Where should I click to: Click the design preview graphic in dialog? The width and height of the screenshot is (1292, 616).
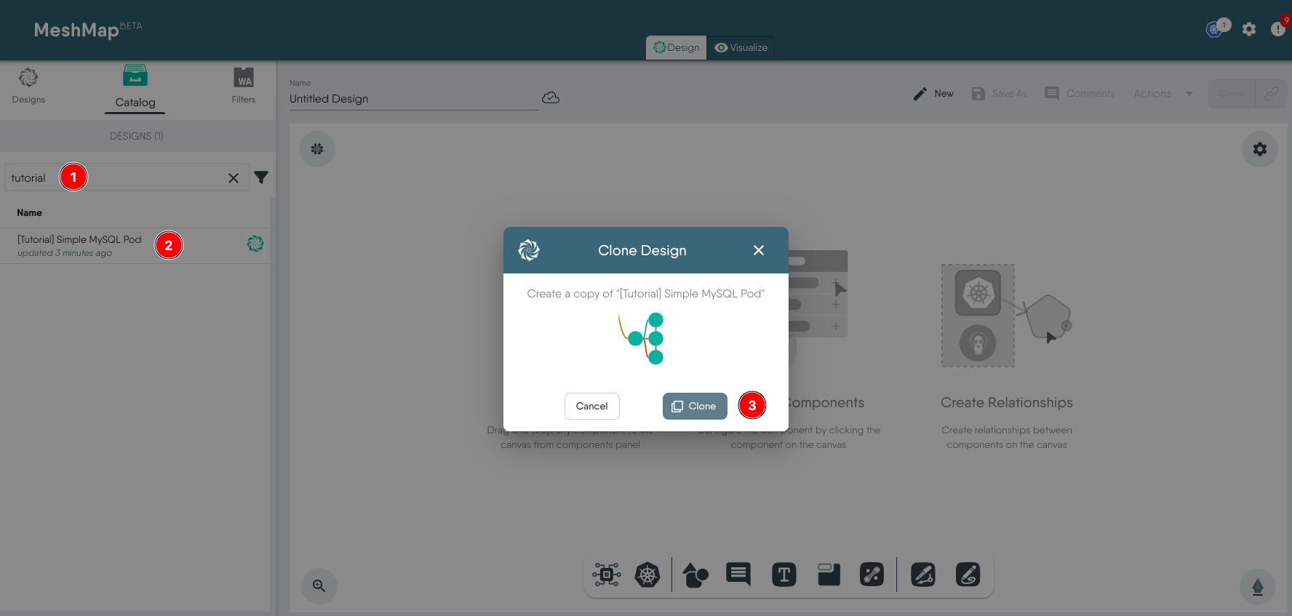point(642,338)
